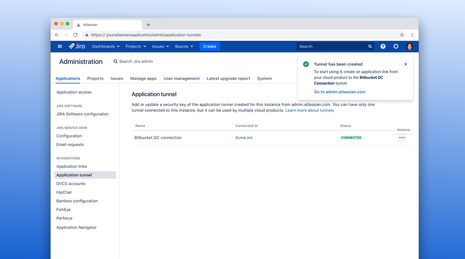Dismiss the Tunnel created notification
The width and height of the screenshot is (465, 259).
406,64
